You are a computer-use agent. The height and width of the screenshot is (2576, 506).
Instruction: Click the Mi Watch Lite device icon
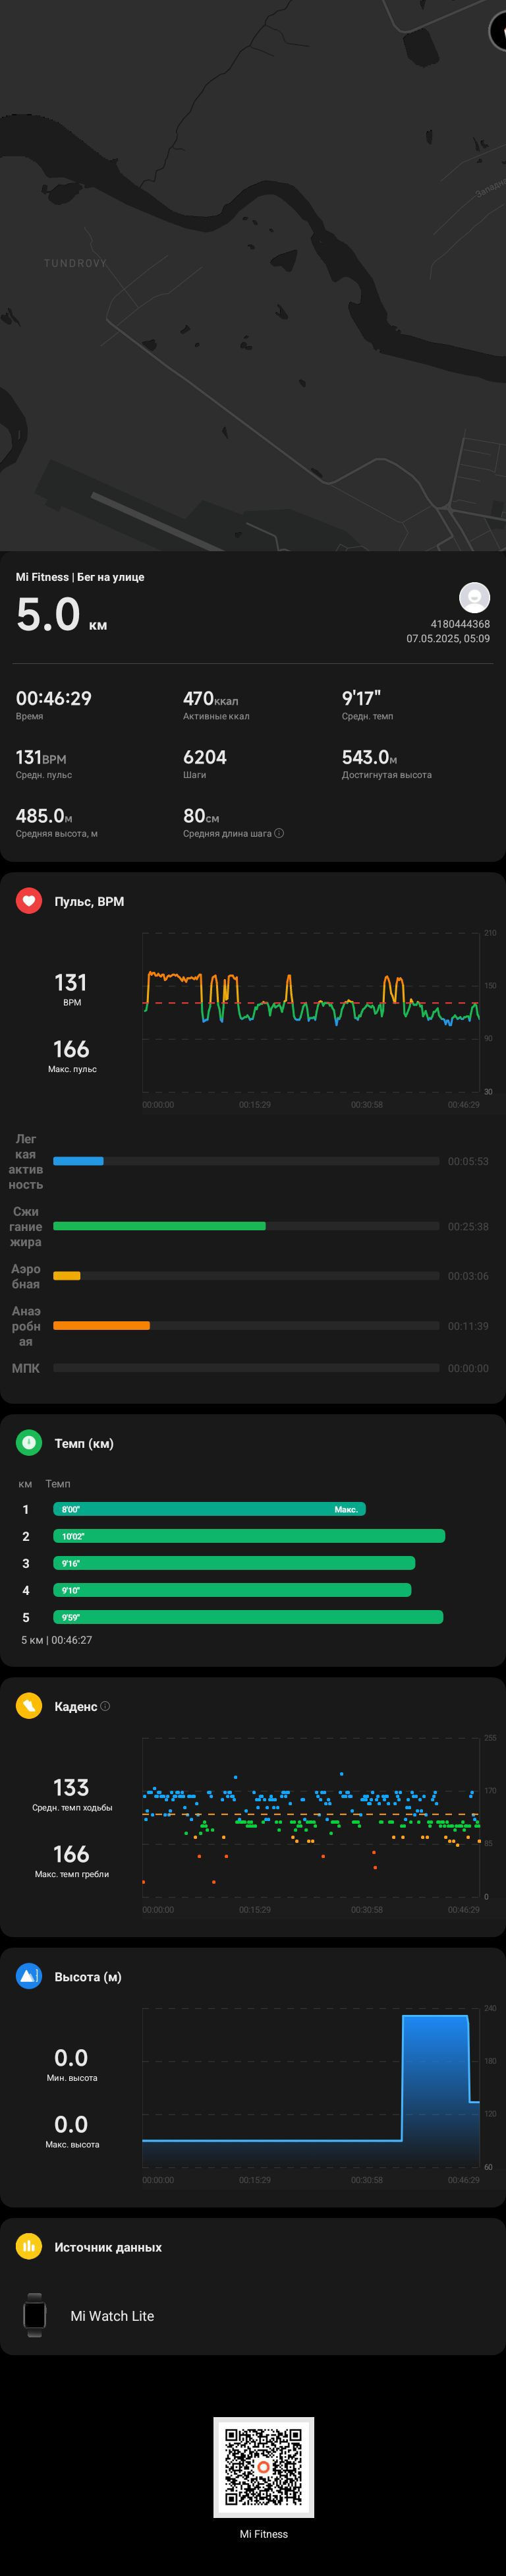point(35,2315)
